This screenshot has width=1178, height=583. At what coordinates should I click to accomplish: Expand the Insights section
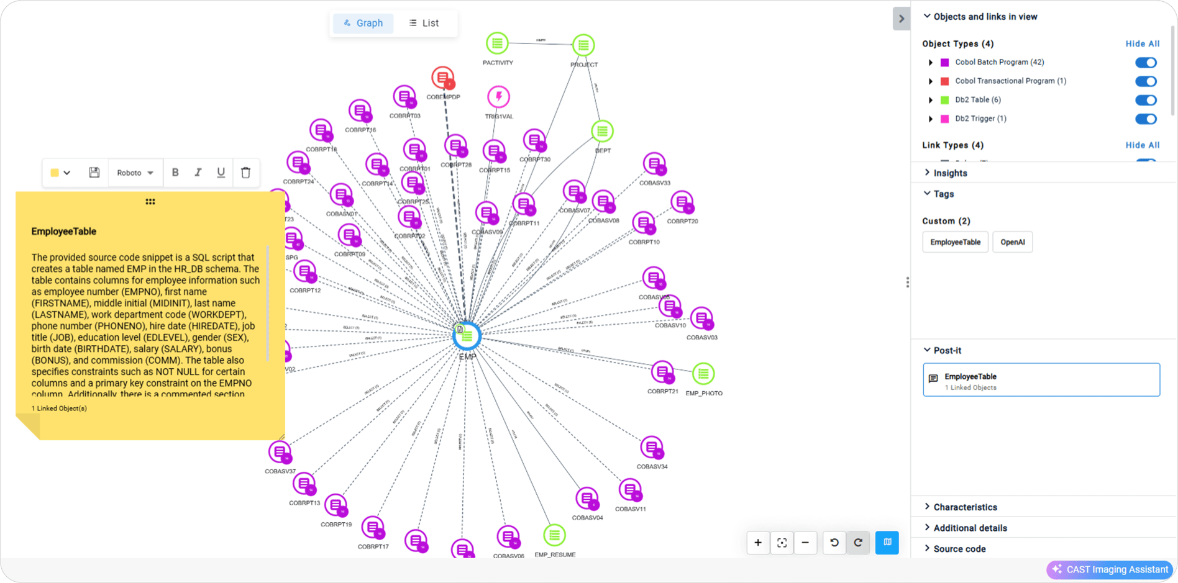click(949, 173)
